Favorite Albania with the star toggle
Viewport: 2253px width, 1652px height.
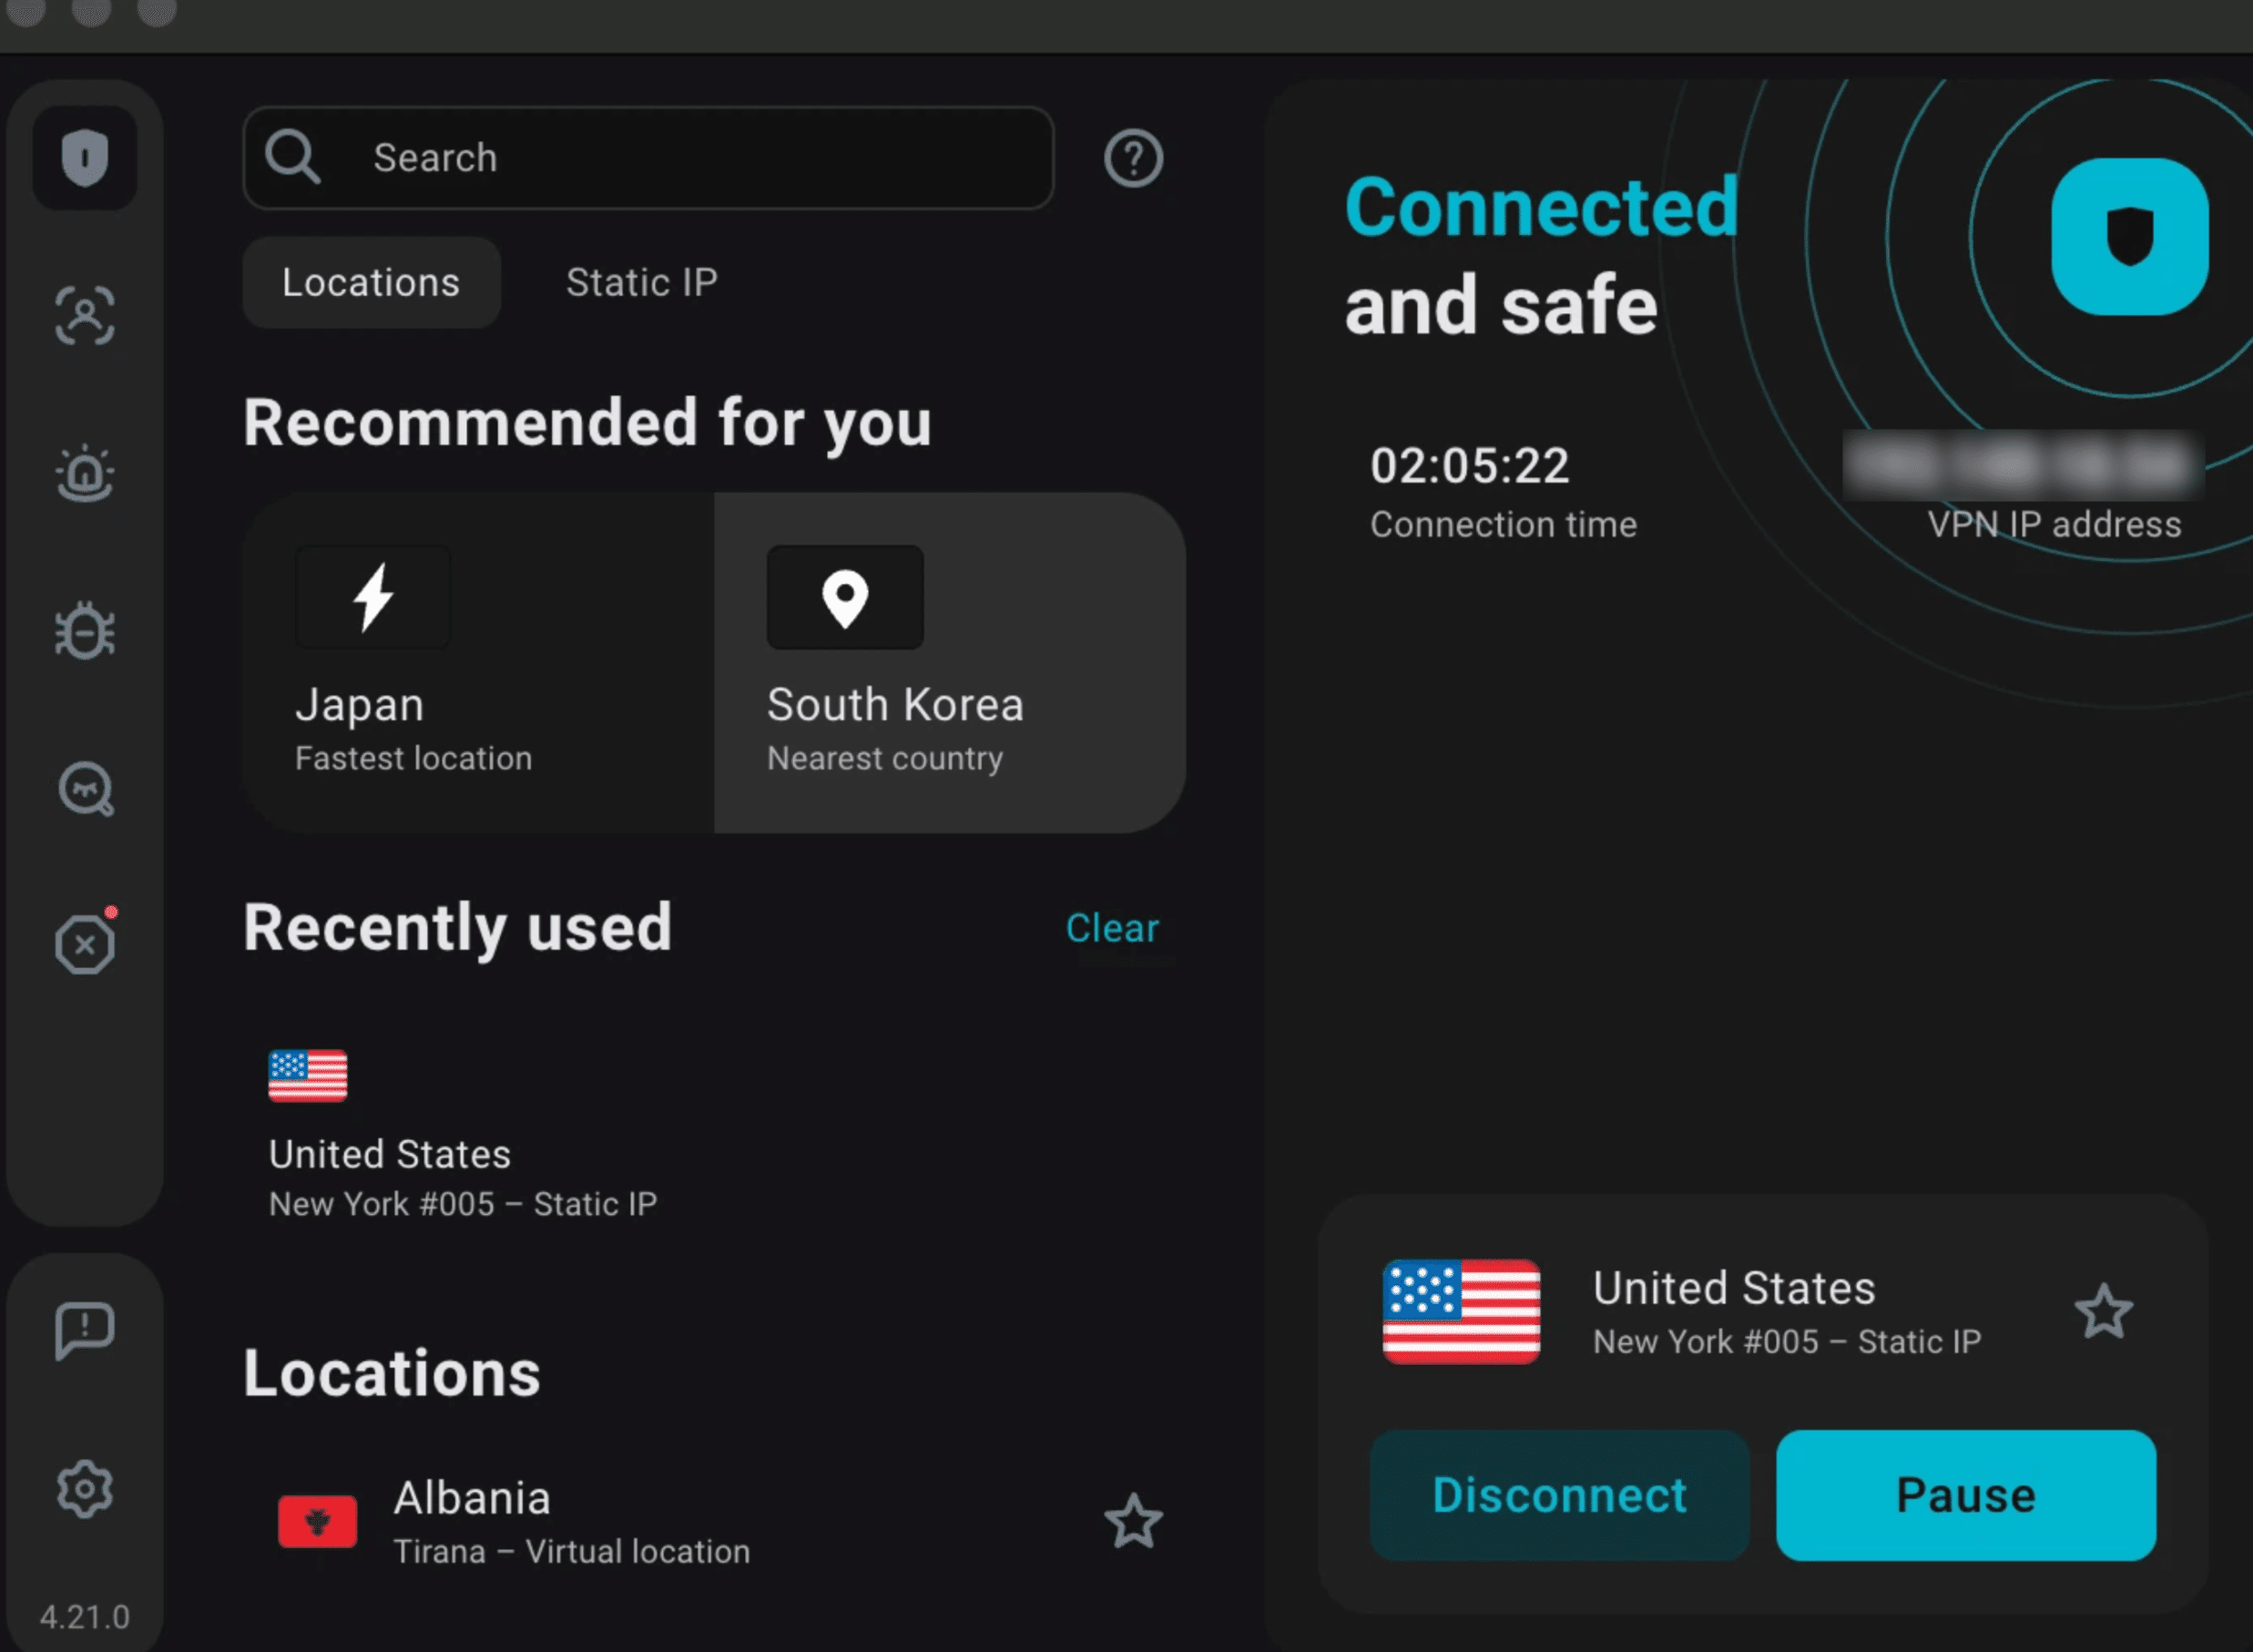click(1133, 1522)
